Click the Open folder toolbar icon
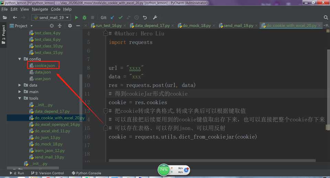 click(x=4, y=18)
